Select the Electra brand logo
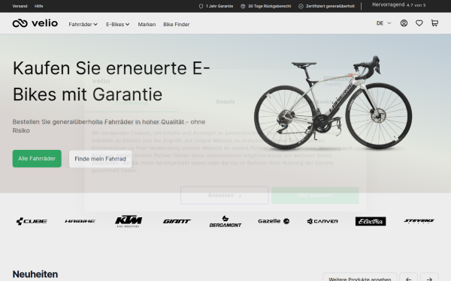Screen dimensions: 451x281 coord(371,221)
